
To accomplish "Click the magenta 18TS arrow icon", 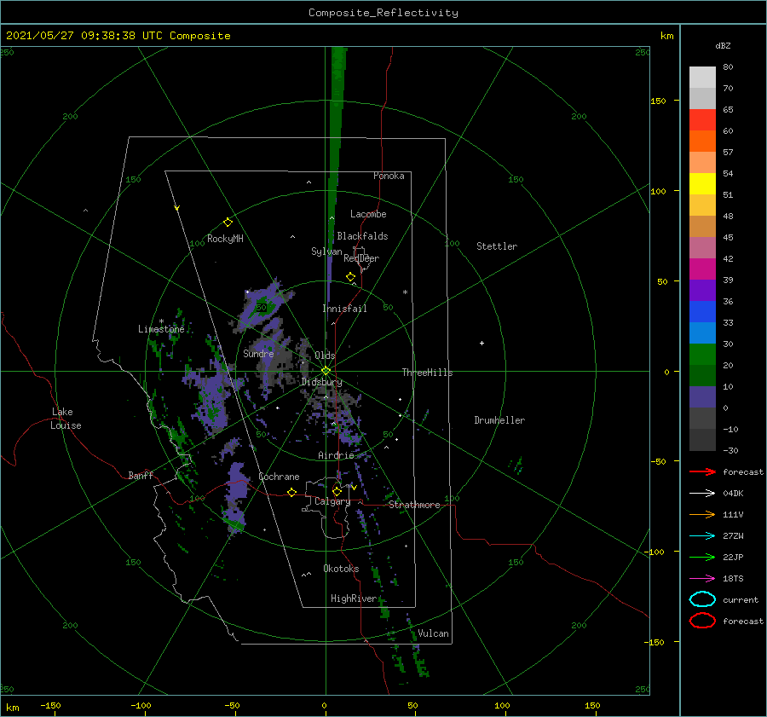I will click(x=702, y=579).
